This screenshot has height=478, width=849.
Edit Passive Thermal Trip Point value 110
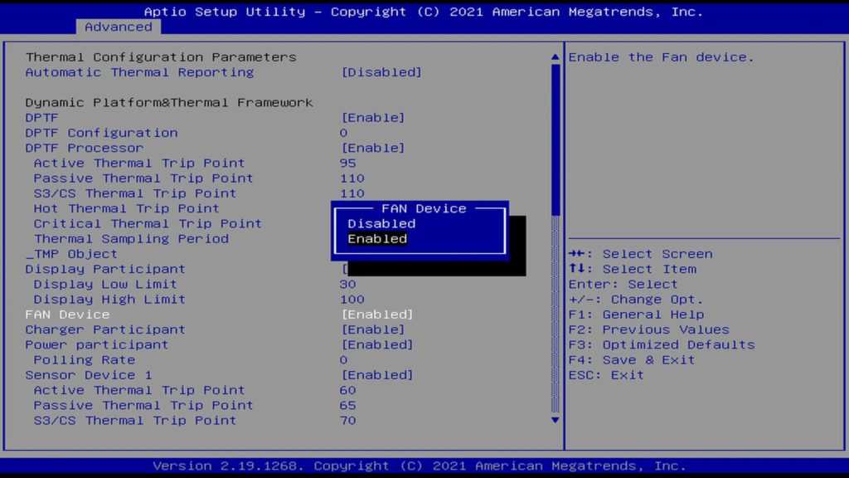pyautogui.click(x=352, y=178)
